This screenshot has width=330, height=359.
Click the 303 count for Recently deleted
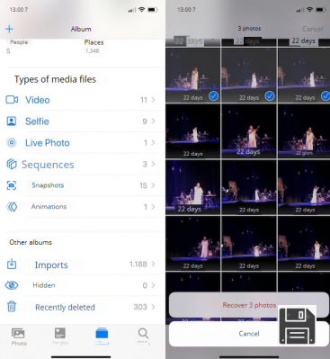tap(140, 307)
